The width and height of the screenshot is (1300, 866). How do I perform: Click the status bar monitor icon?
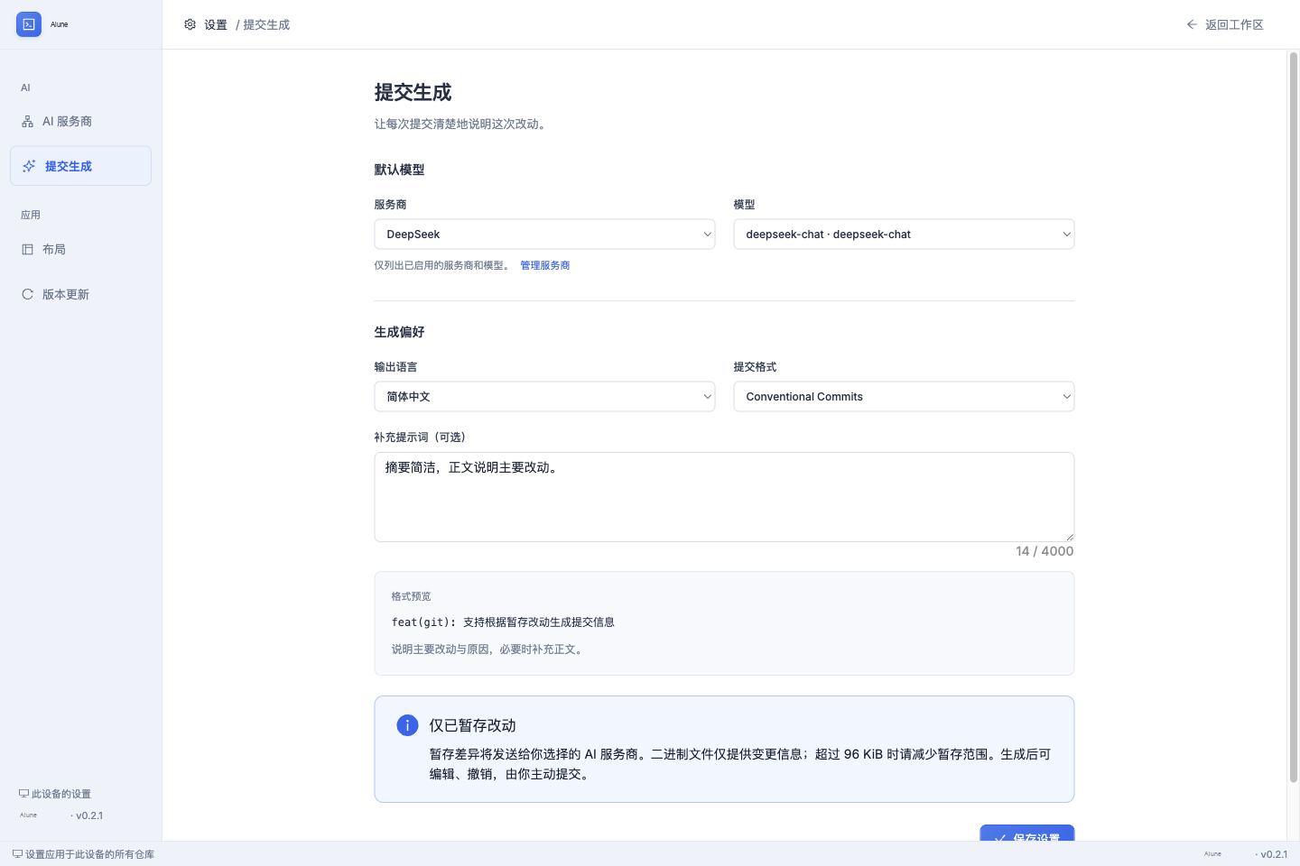(17, 853)
